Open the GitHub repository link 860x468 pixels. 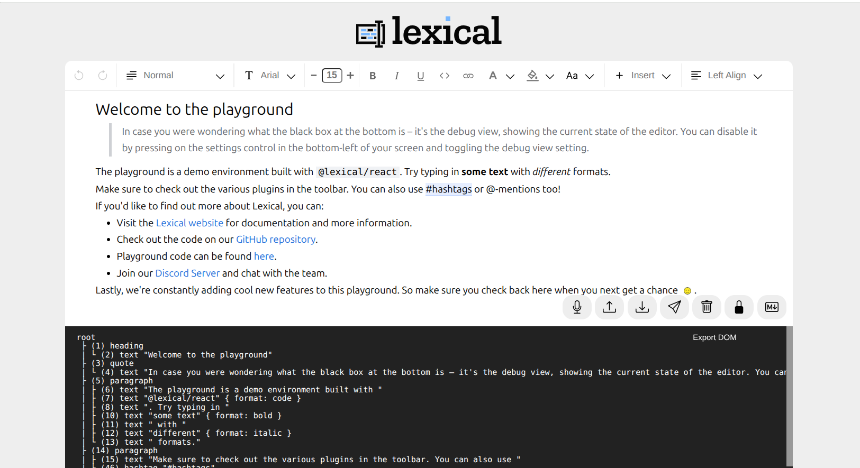pyautogui.click(x=276, y=240)
